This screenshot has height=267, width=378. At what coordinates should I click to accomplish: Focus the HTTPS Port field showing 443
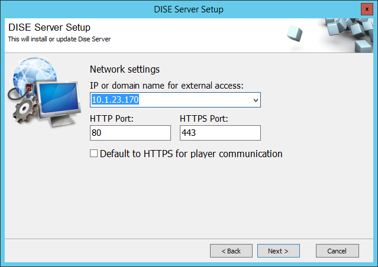click(220, 133)
